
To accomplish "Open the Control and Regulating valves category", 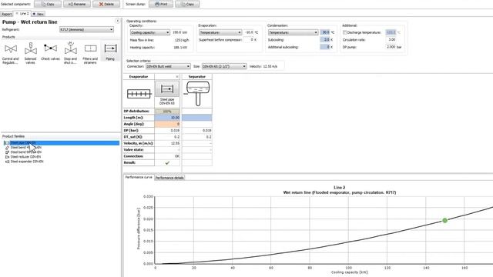I will (11, 52).
